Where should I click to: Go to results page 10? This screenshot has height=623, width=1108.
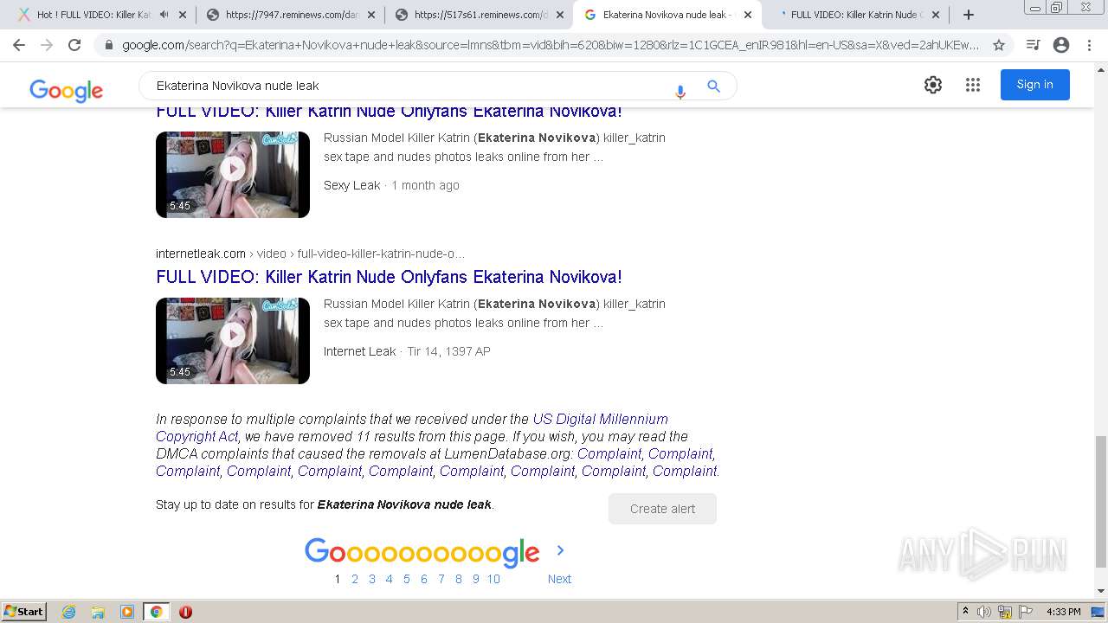click(x=493, y=579)
